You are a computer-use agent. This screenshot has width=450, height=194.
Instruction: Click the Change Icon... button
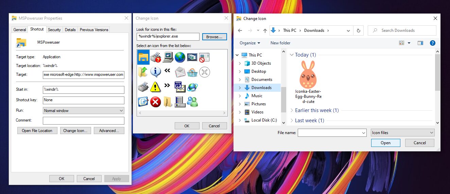[75, 131]
